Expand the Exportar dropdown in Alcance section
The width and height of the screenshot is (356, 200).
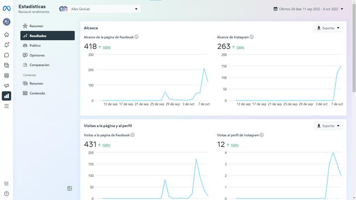[x=328, y=28]
